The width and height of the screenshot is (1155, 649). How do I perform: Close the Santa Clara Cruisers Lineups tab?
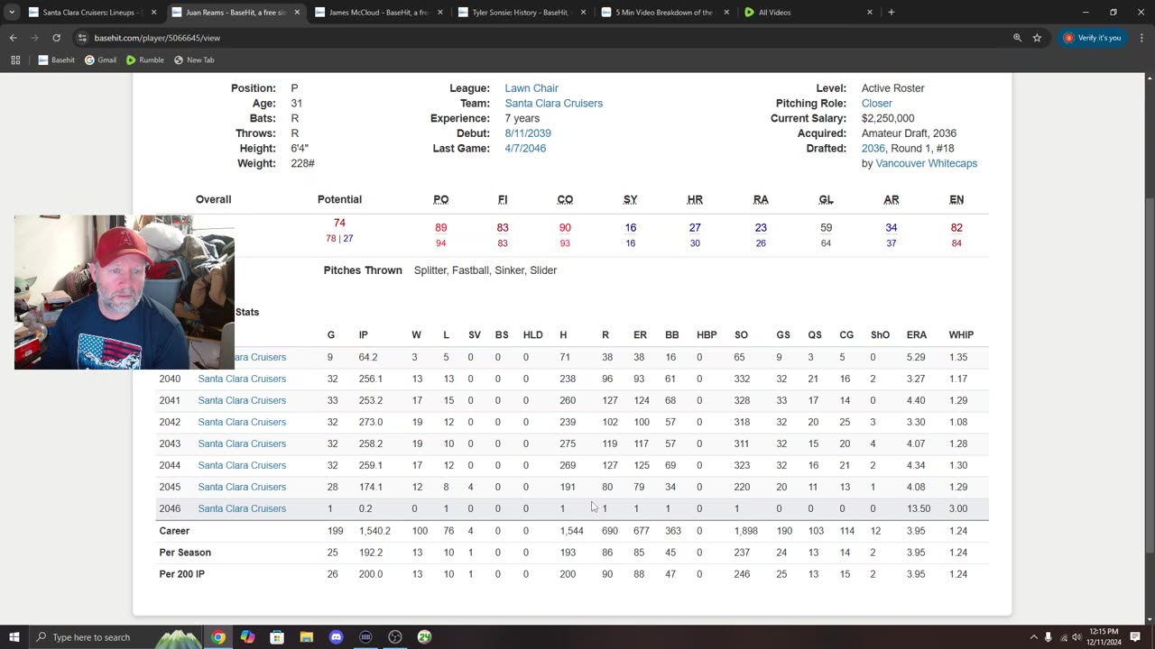tap(153, 13)
